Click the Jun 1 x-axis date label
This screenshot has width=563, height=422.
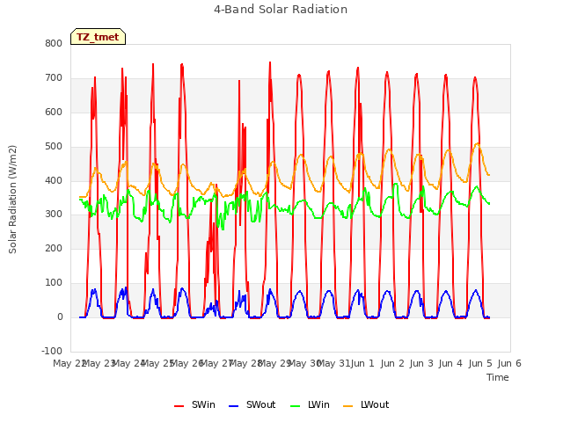(362, 363)
